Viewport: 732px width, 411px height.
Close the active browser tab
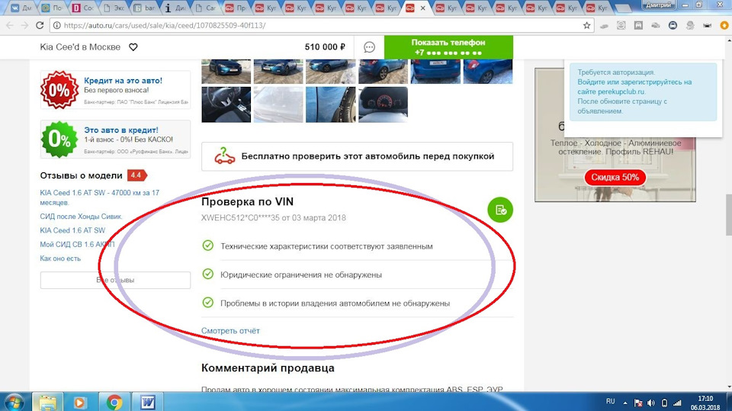422,8
